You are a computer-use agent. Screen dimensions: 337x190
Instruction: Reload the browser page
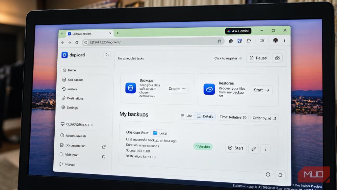[x=77, y=43]
